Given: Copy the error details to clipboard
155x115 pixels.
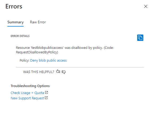Looking at the screenshot, I should [x=140, y=38].
